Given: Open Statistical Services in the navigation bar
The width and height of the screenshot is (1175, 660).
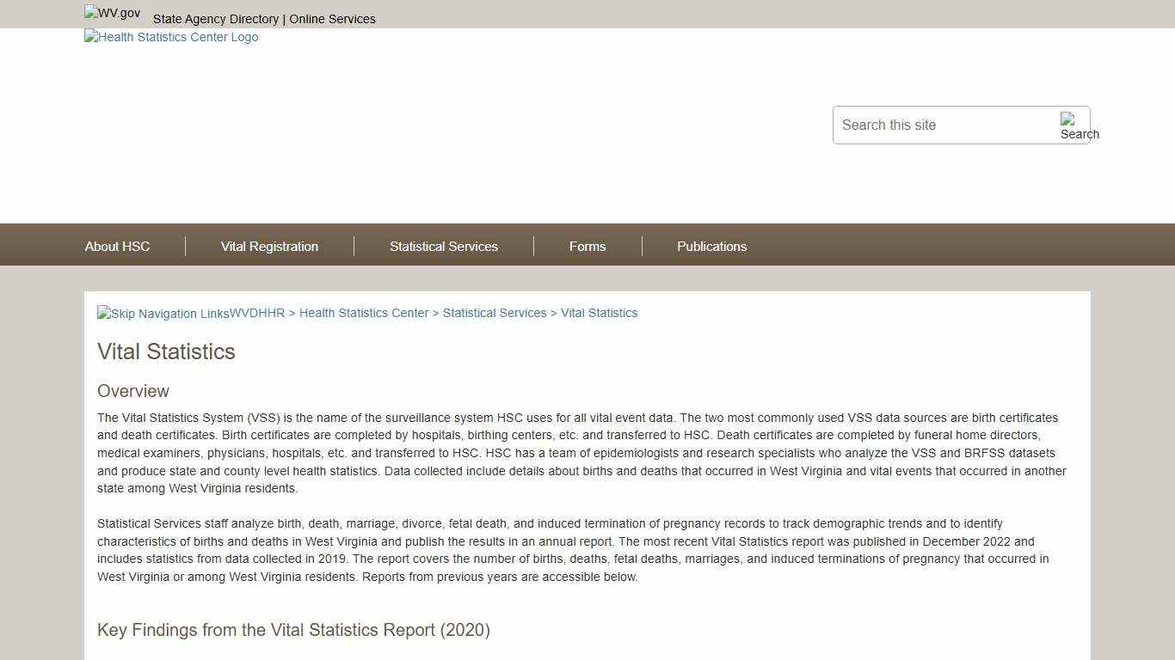Looking at the screenshot, I should [x=443, y=247].
